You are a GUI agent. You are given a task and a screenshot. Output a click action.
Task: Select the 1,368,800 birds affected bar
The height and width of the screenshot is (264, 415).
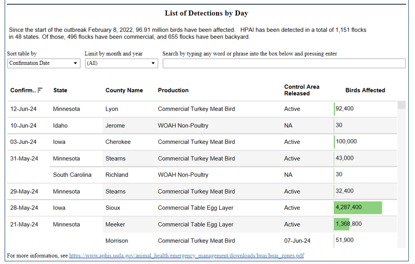coord(342,224)
